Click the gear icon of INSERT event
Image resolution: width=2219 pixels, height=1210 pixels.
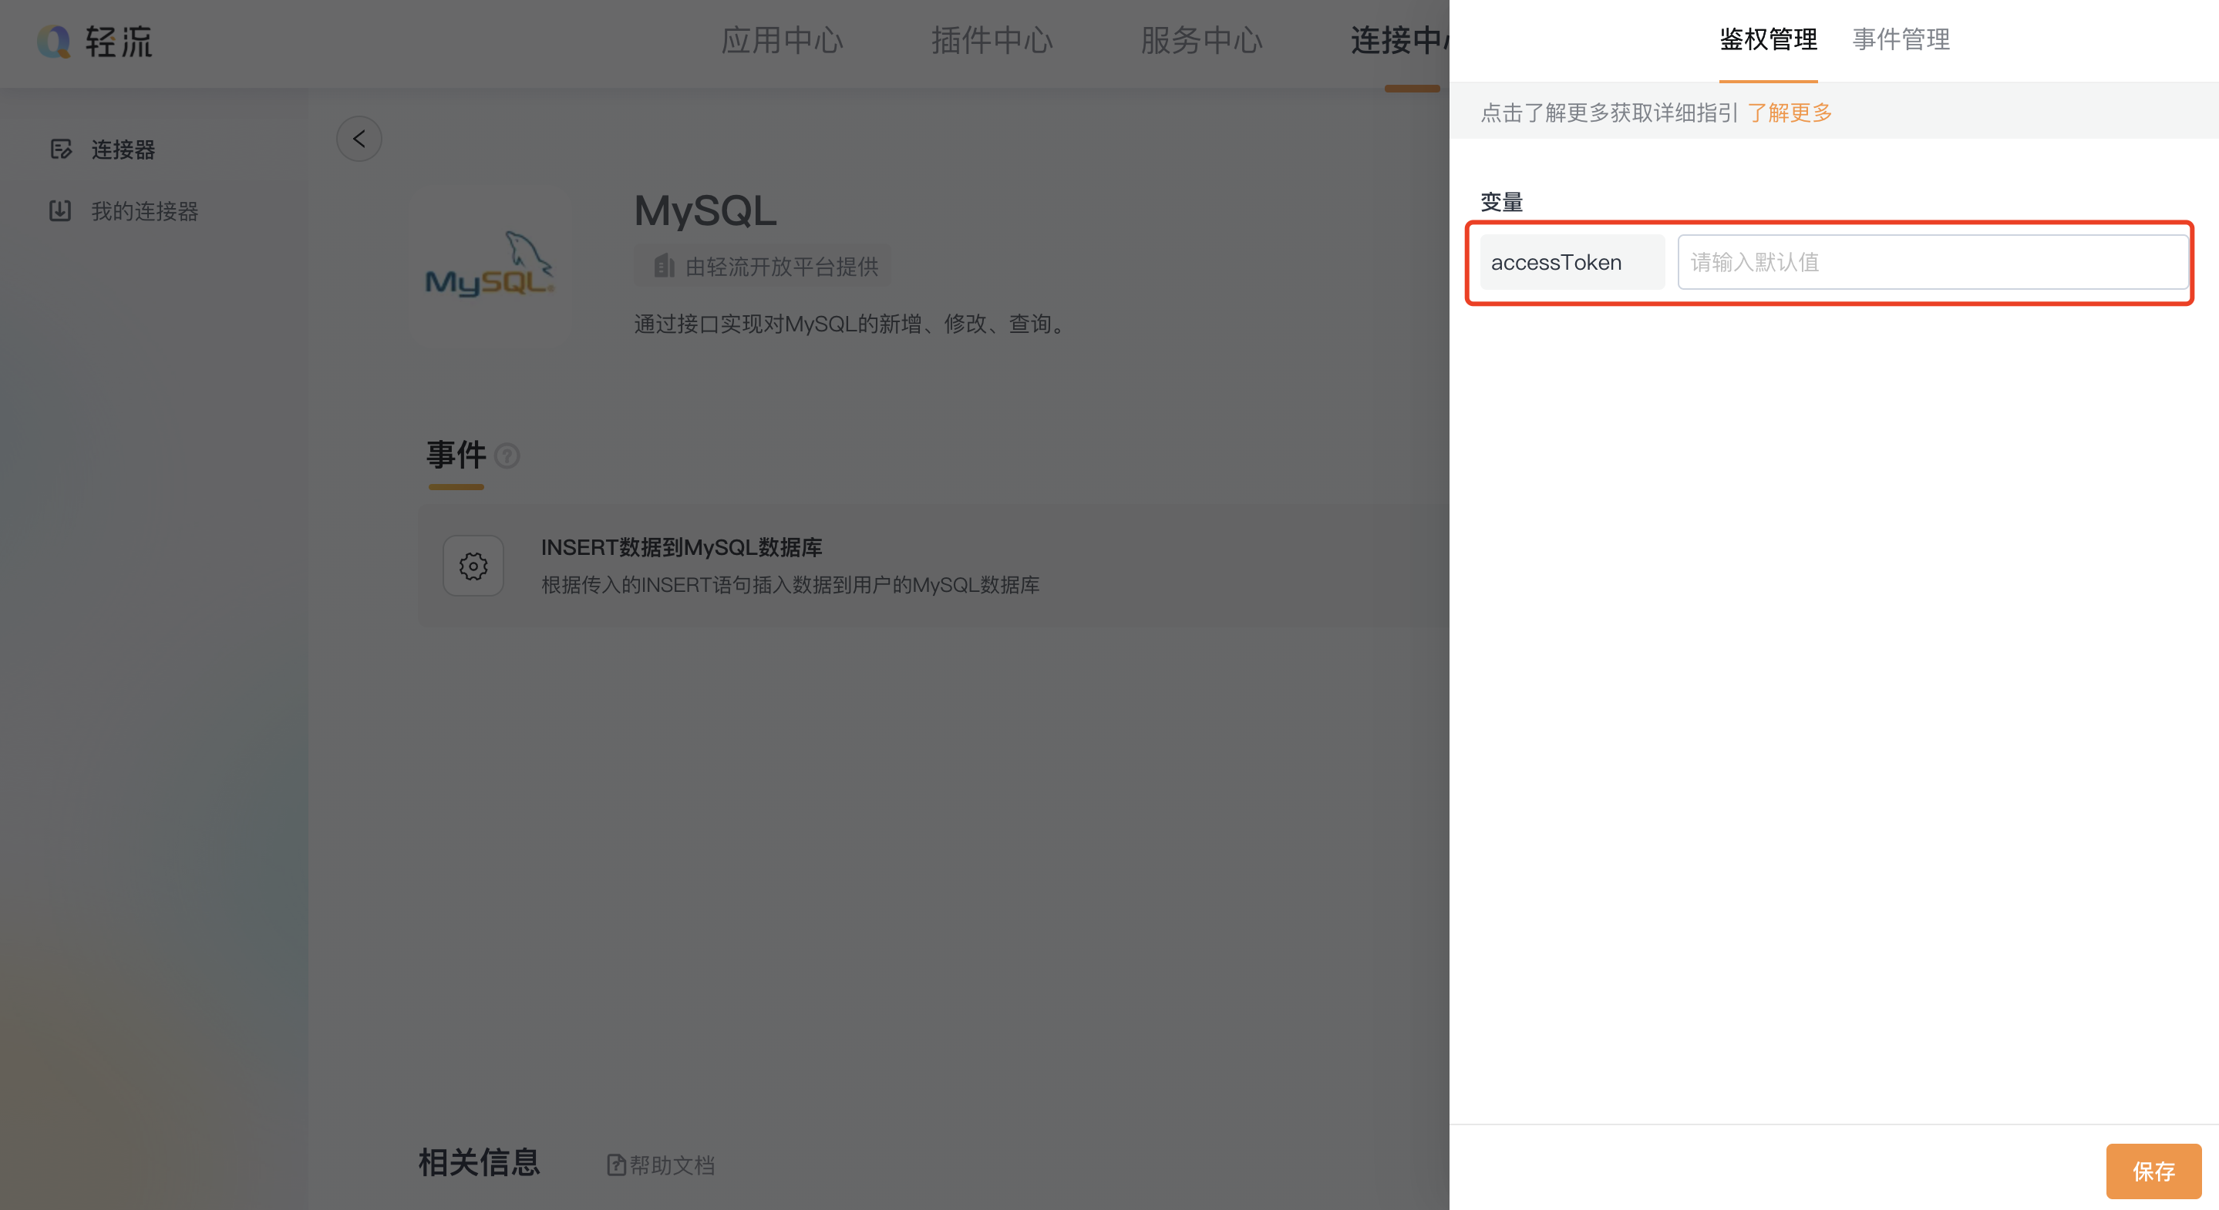(x=473, y=566)
